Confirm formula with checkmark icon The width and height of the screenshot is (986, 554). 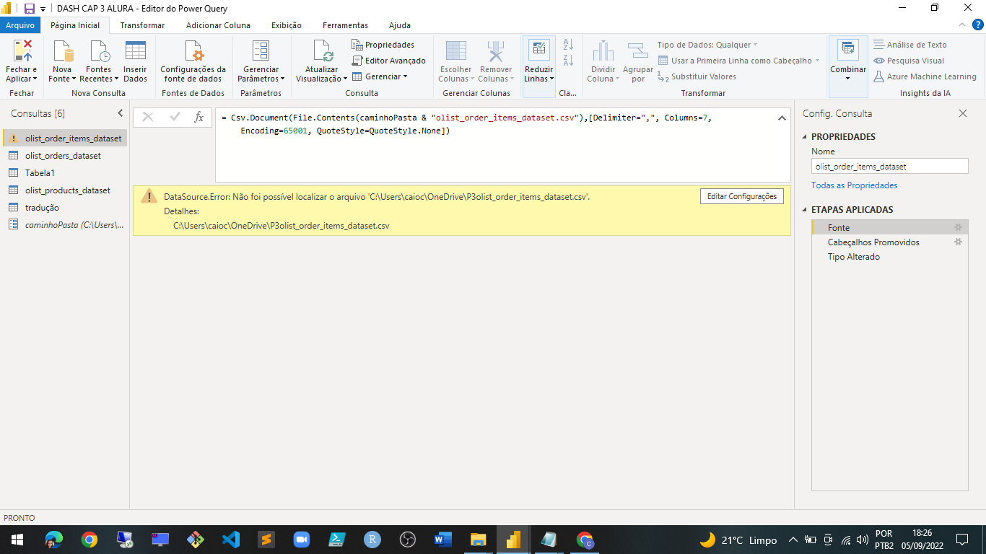[175, 117]
